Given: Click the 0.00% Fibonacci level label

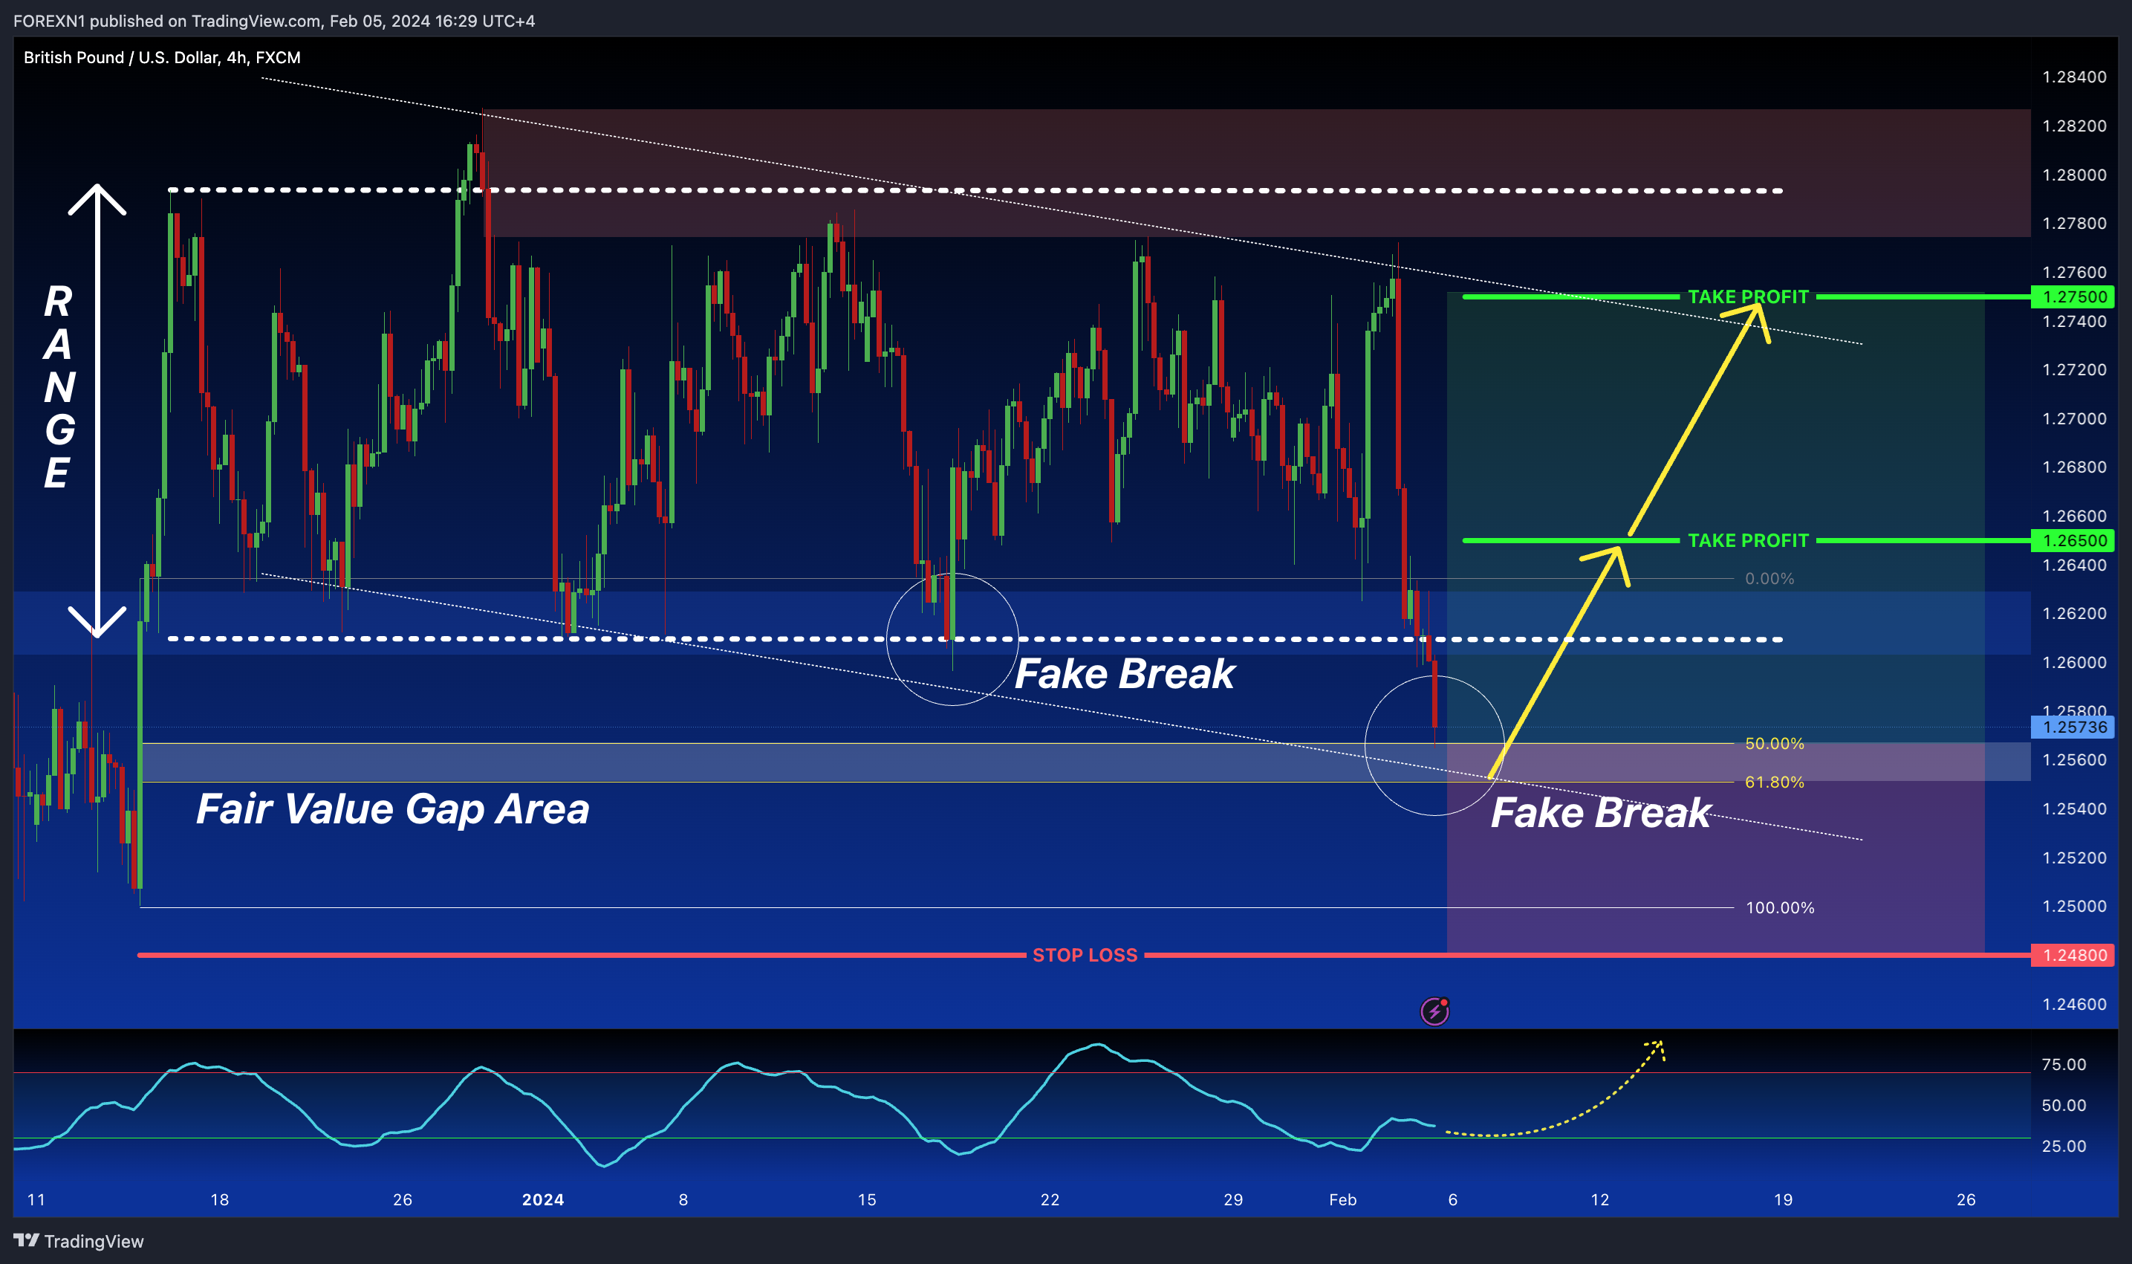Looking at the screenshot, I should [1769, 579].
